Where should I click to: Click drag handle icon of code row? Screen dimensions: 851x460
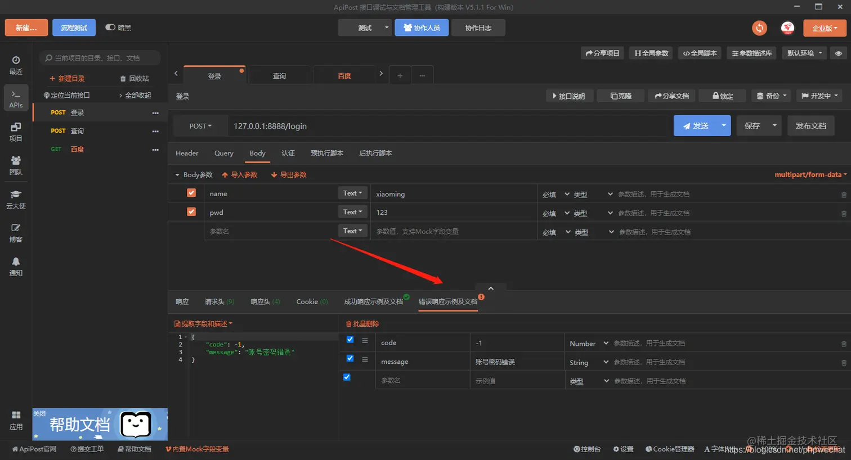[365, 340]
